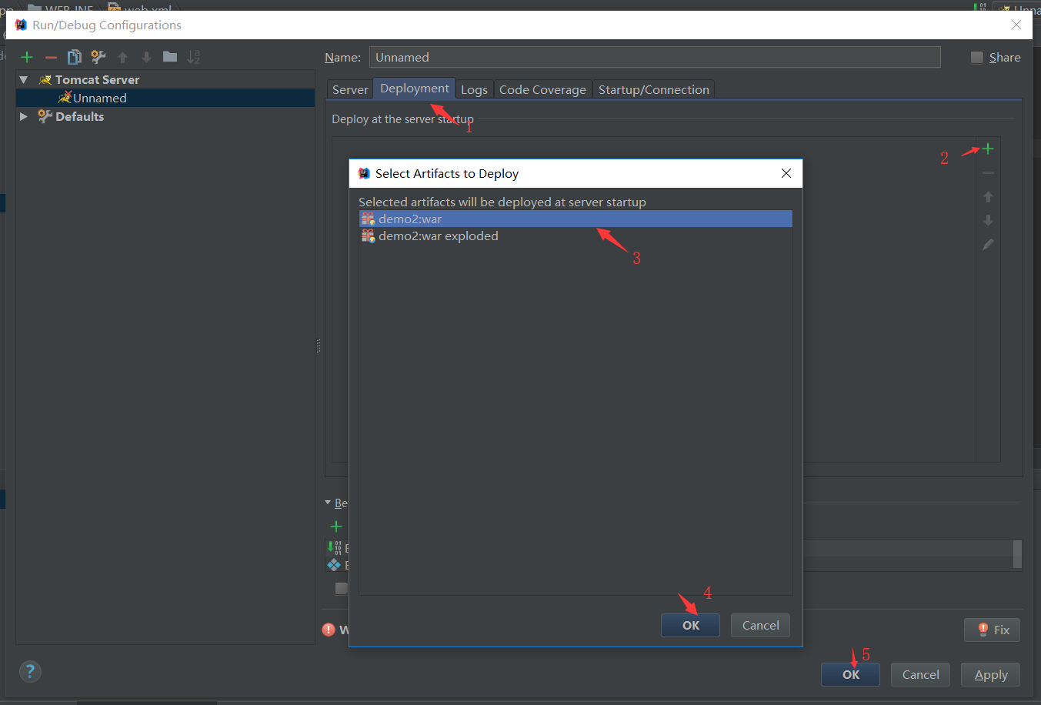
Task: Select the demo2:war exploded artifact
Action: pyautogui.click(x=576, y=236)
